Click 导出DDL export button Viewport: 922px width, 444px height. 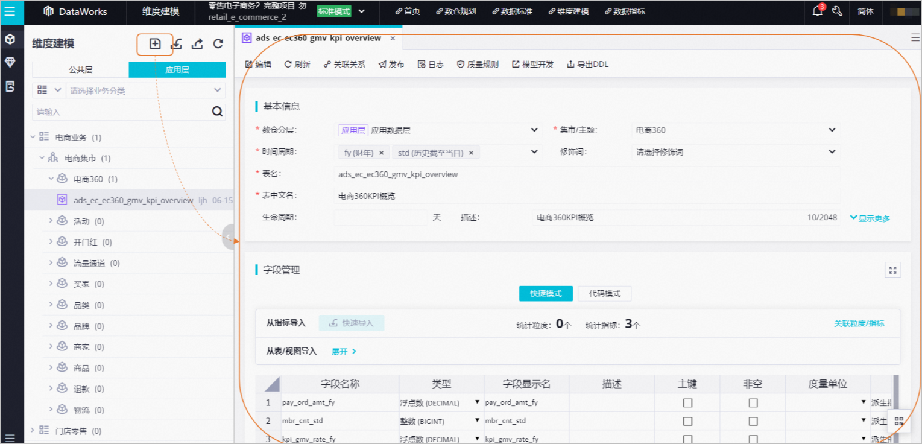pyautogui.click(x=587, y=64)
